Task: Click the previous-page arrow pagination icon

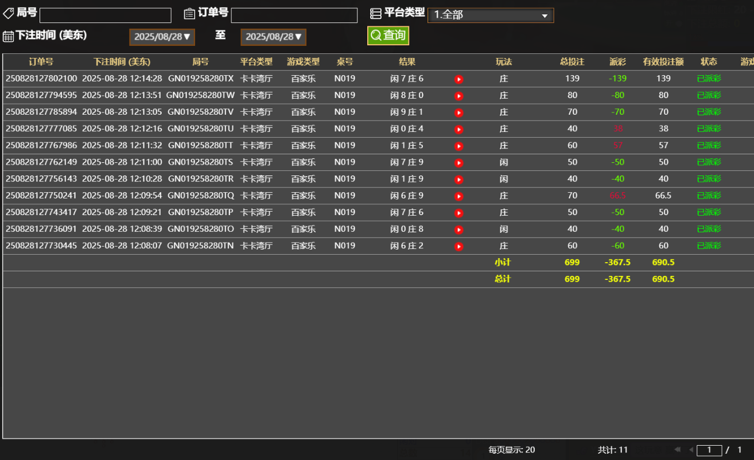Action: pyautogui.click(x=691, y=450)
